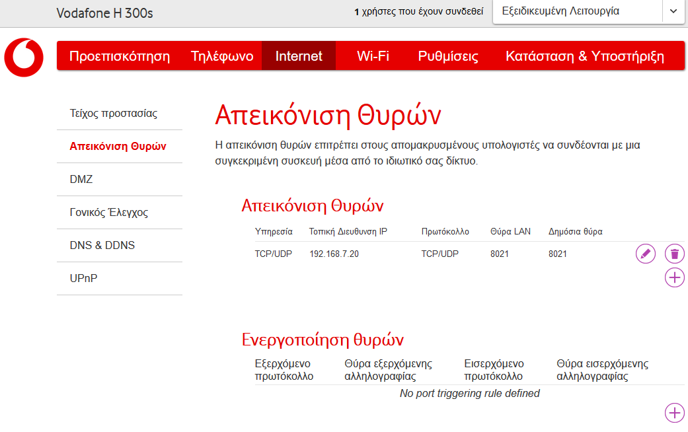
Task: Click the Θύρα εξερχόμενης αλληλογραφίας column header
Action: pos(388,370)
